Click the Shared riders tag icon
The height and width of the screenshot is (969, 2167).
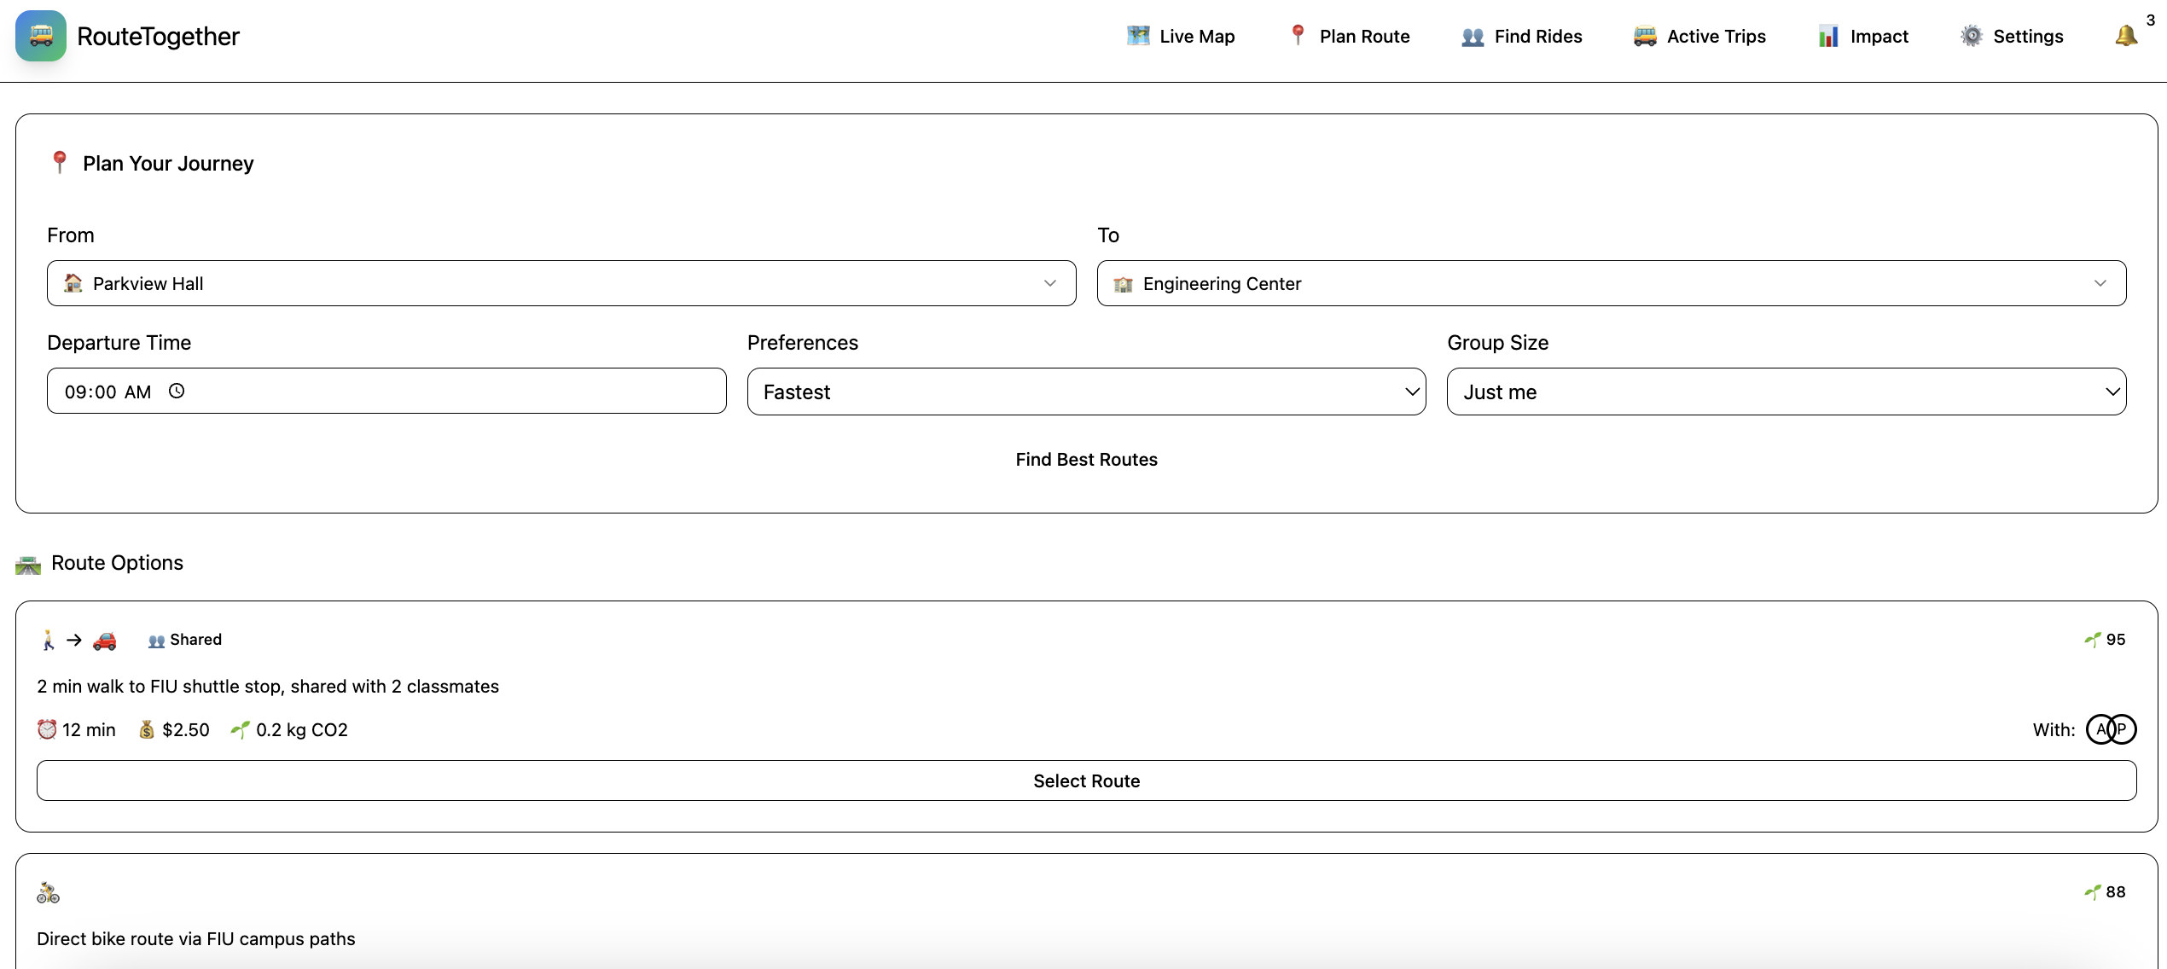coord(157,641)
